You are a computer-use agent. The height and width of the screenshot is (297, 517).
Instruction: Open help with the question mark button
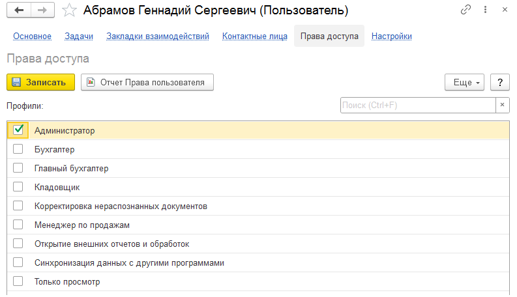[x=500, y=82]
